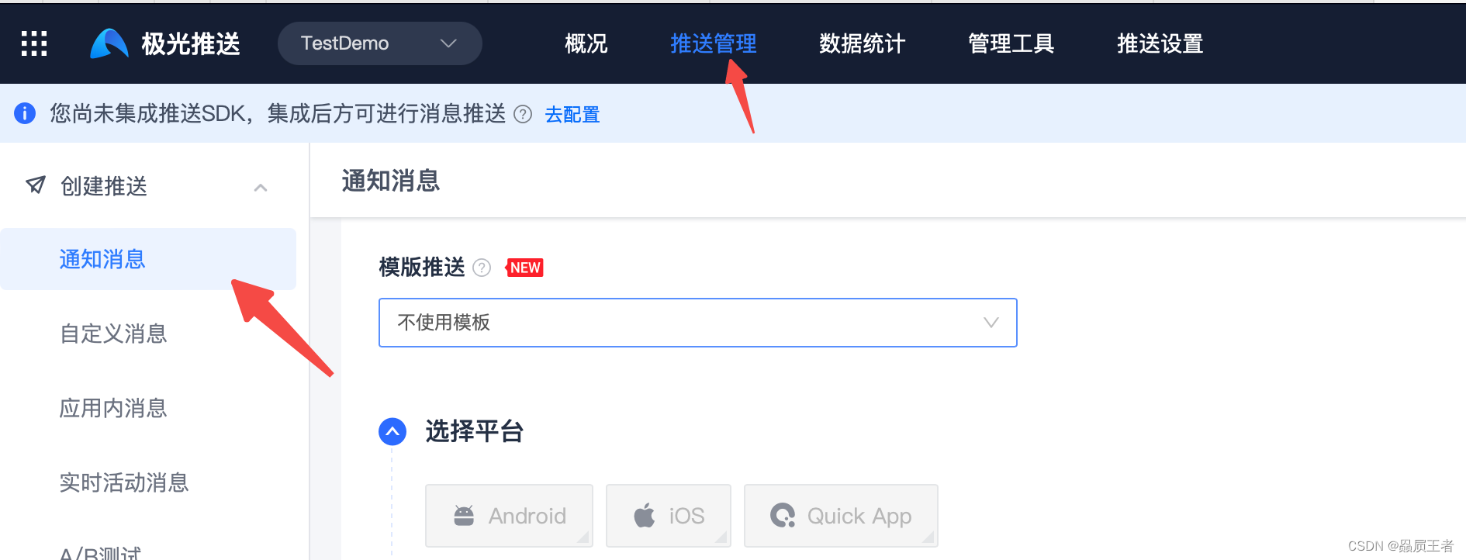Click the paper plane 创建推送 icon
1466x560 pixels.
[x=36, y=185]
